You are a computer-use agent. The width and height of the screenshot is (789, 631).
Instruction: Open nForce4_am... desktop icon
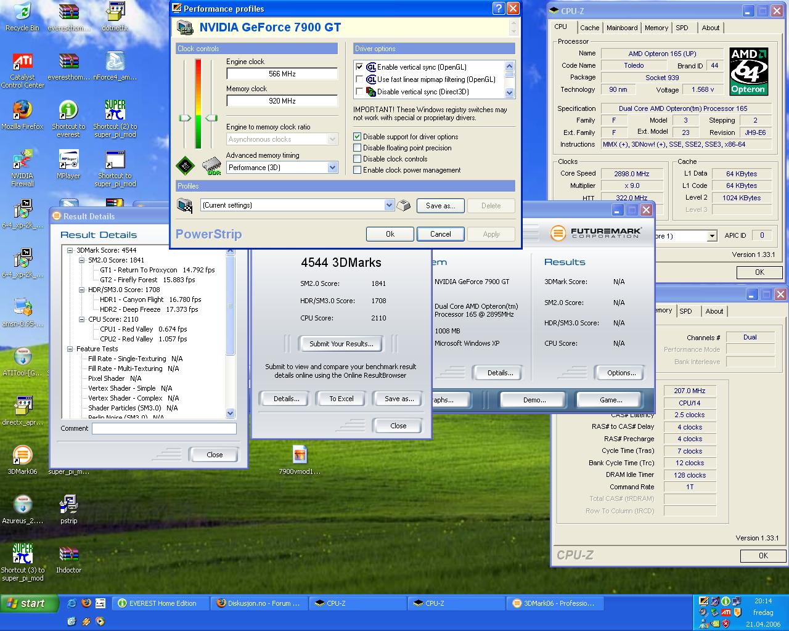pos(115,66)
